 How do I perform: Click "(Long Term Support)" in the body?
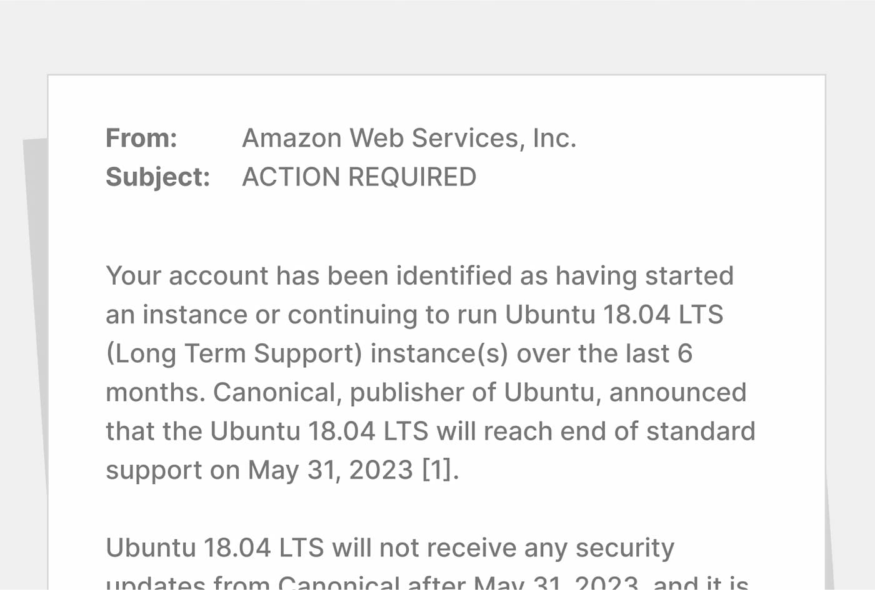coord(234,353)
